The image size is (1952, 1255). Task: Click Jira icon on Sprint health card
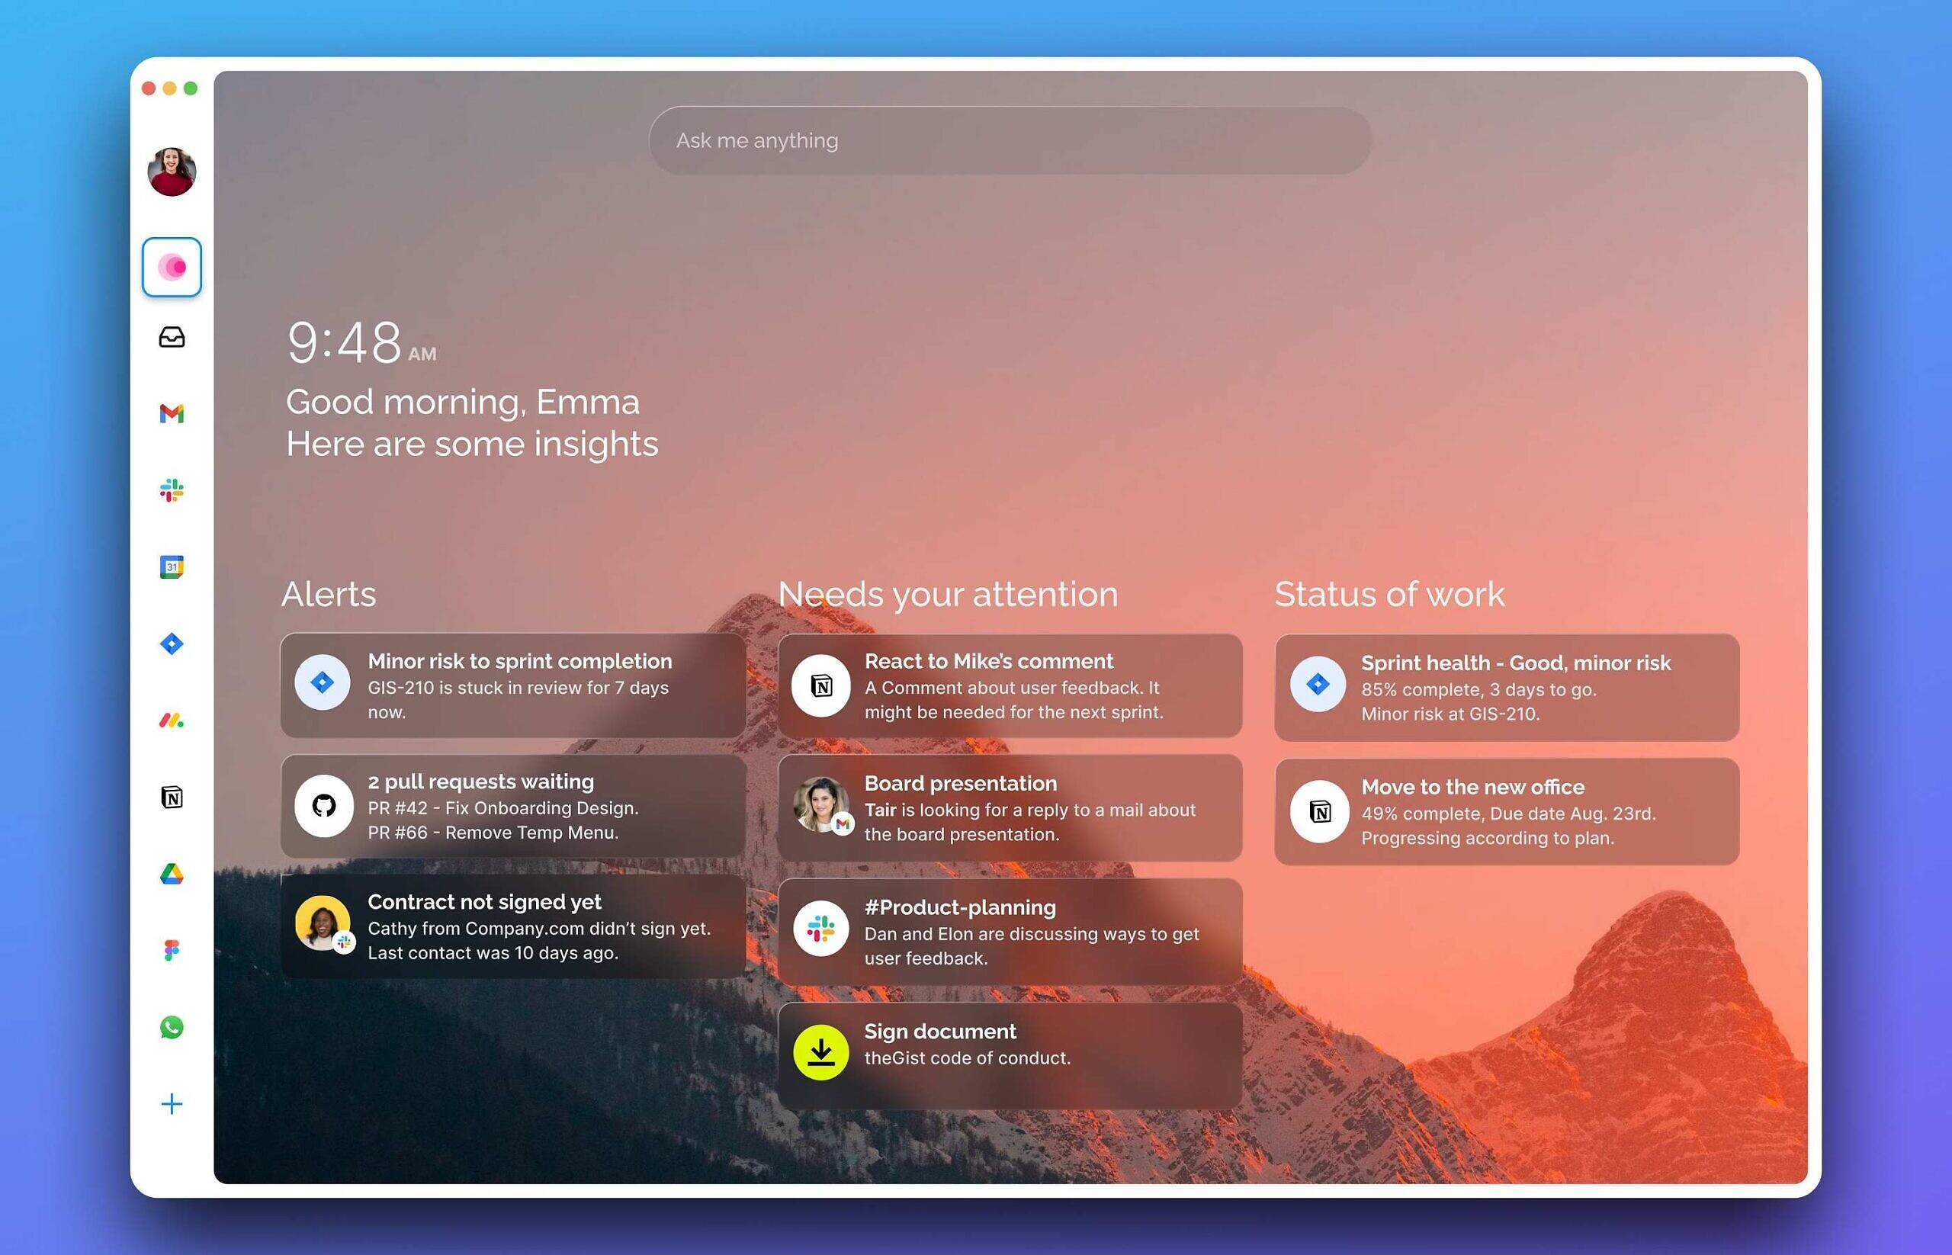click(x=1318, y=684)
